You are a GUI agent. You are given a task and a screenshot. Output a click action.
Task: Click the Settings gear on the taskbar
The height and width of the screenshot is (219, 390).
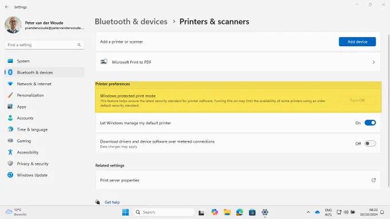[x=265, y=212]
